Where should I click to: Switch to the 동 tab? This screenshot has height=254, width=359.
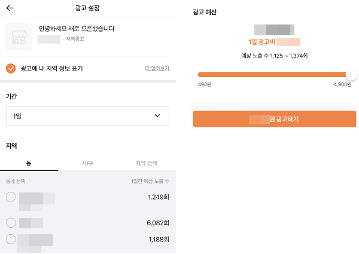[29, 163]
